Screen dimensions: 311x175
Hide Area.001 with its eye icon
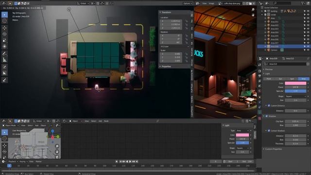point(308,21)
